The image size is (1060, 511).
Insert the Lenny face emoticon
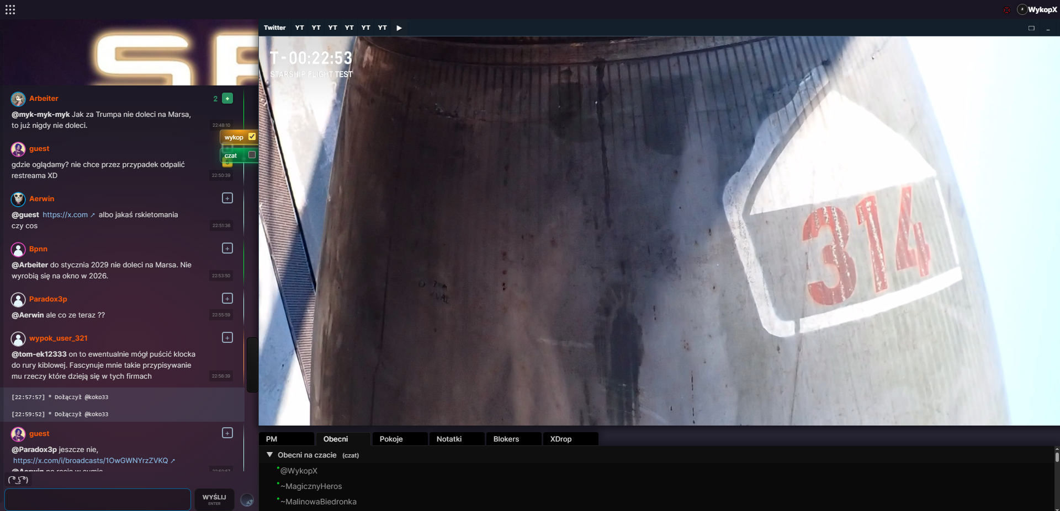(x=18, y=480)
